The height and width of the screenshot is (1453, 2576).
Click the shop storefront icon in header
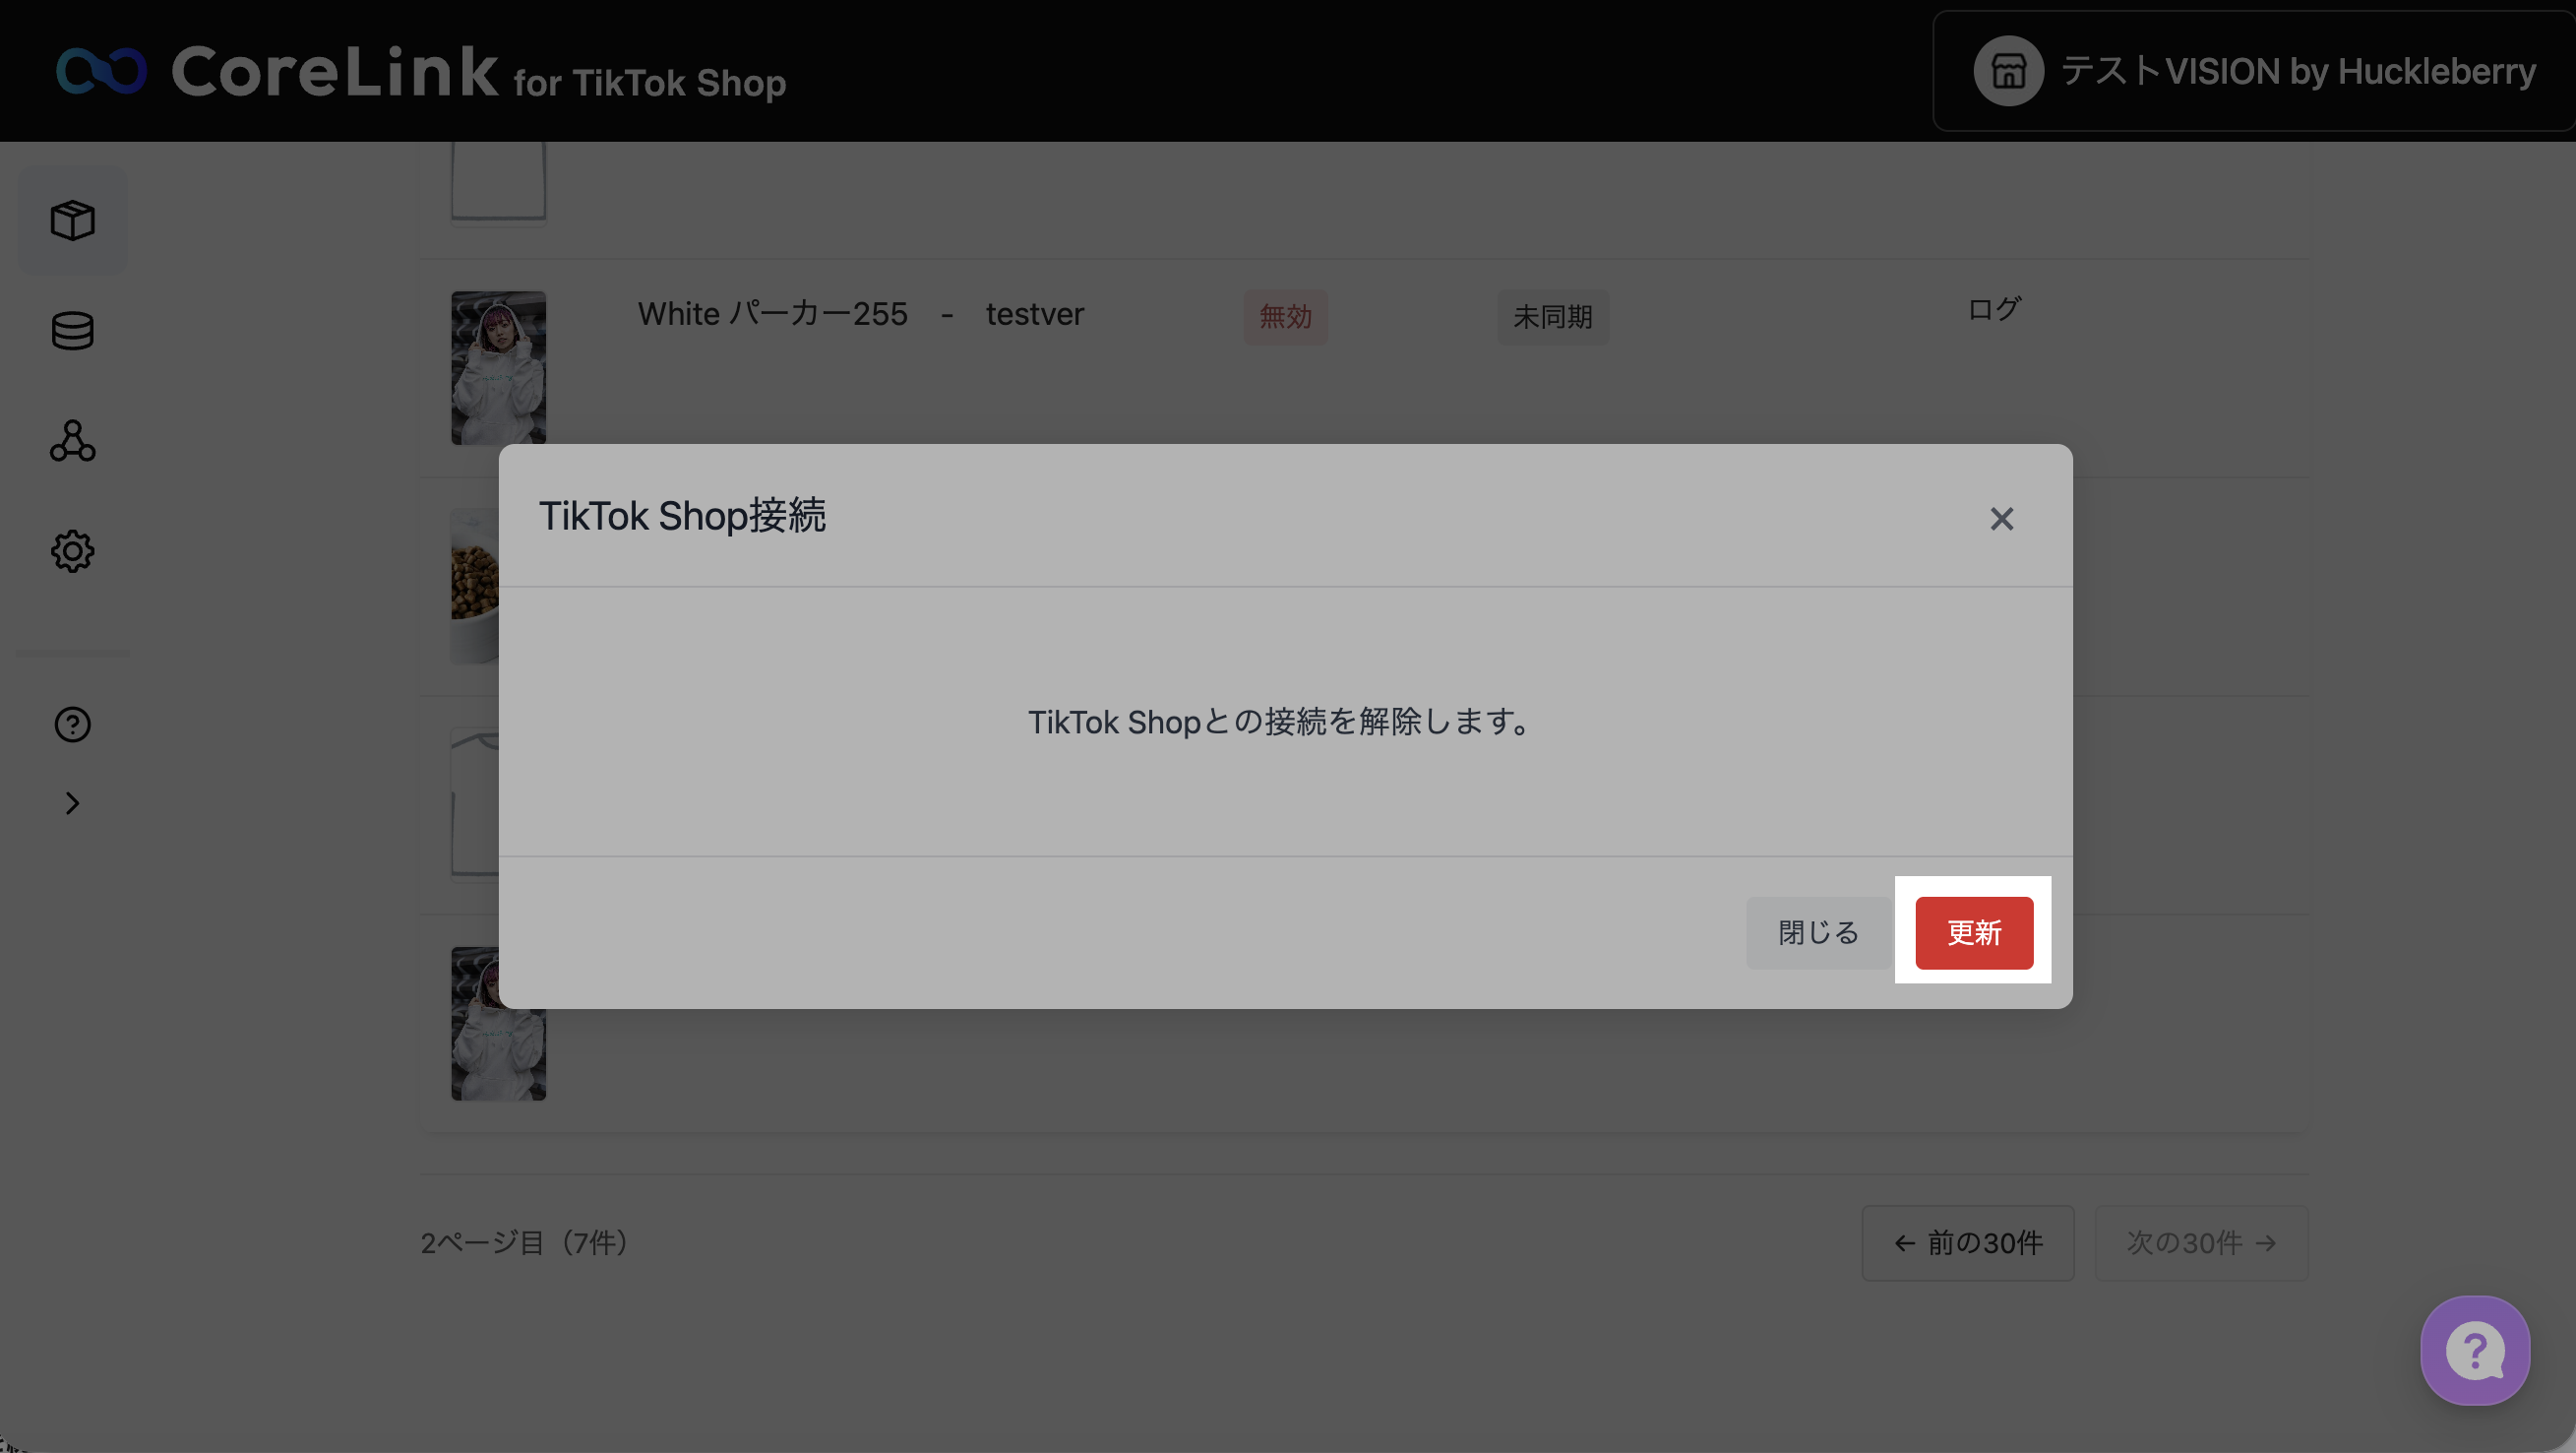(x=2007, y=71)
